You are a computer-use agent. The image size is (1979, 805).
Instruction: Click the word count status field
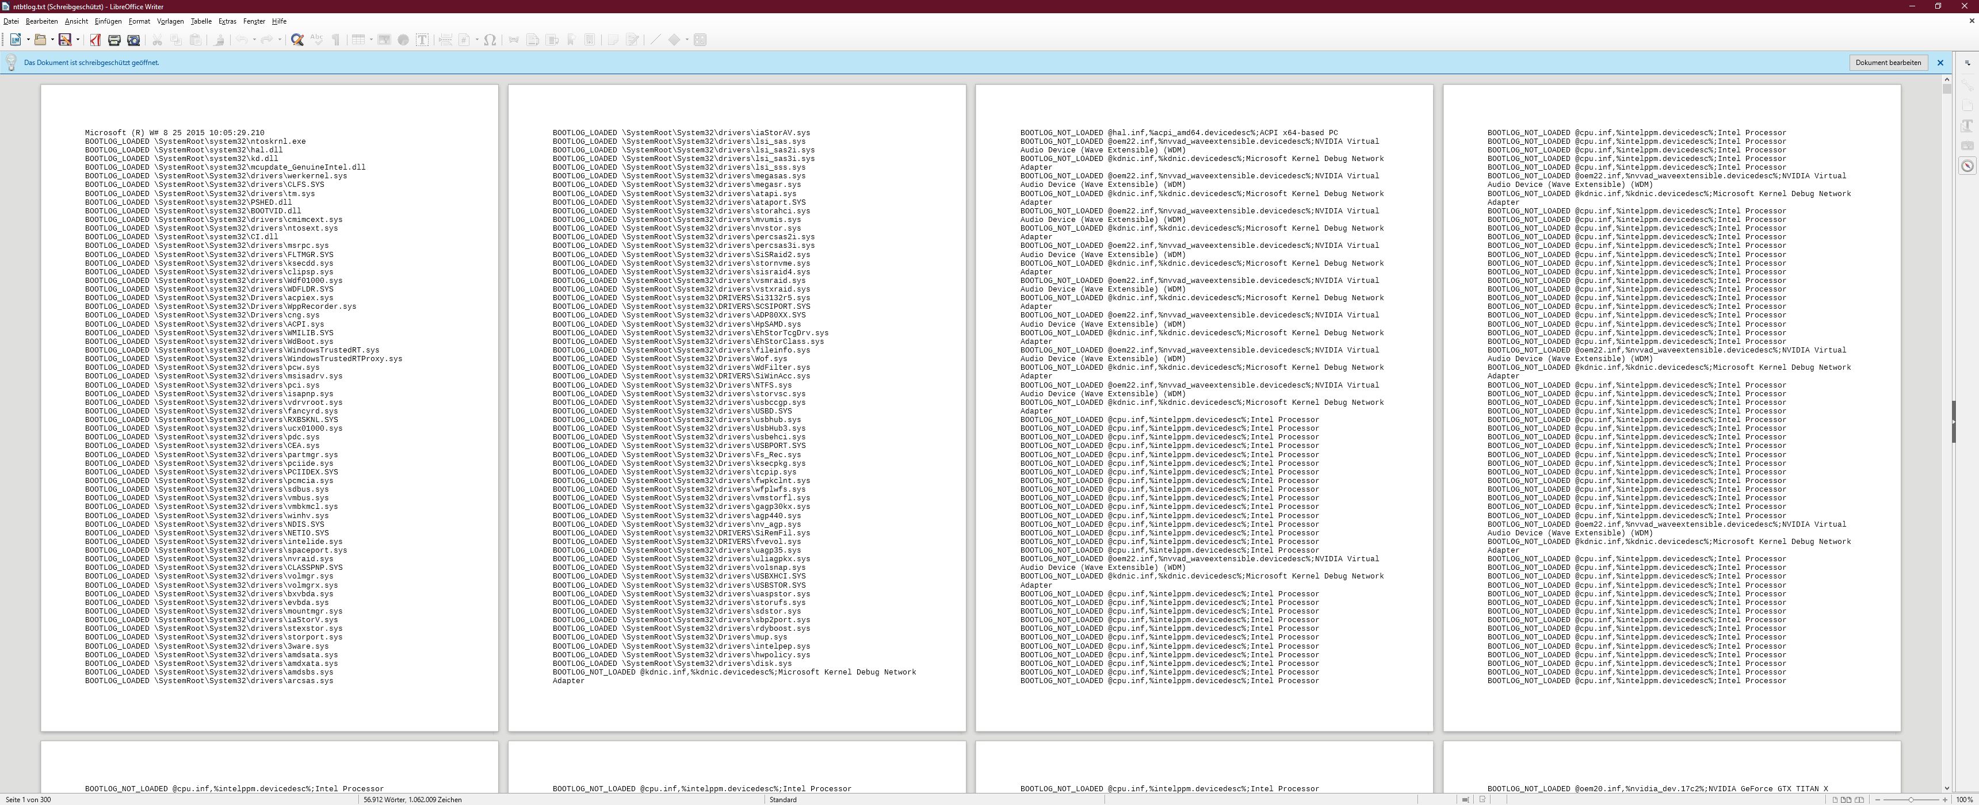point(412,800)
